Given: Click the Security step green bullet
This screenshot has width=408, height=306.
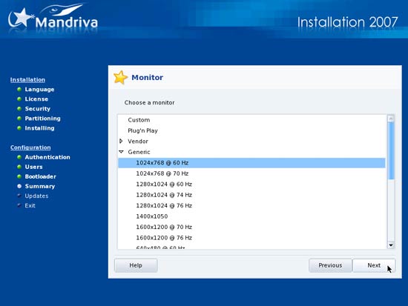Looking at the screenshot, I should 19,109.
